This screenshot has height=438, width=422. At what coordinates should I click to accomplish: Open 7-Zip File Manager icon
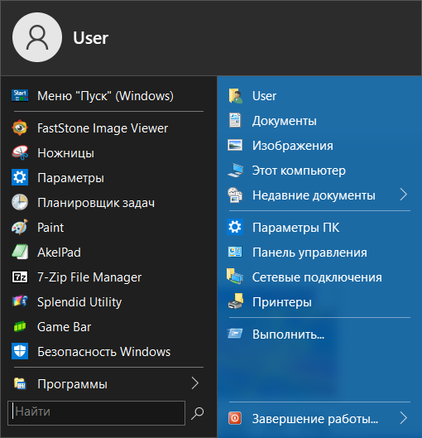20,277
